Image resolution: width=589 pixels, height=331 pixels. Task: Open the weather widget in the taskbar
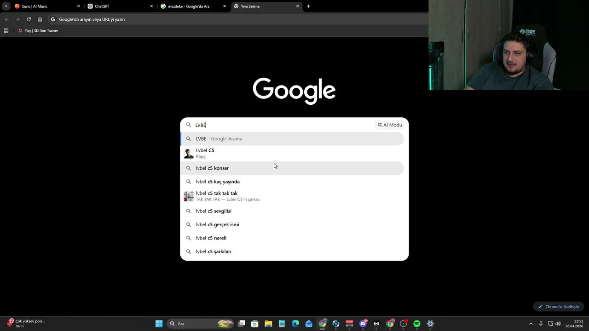coord(26,324)
